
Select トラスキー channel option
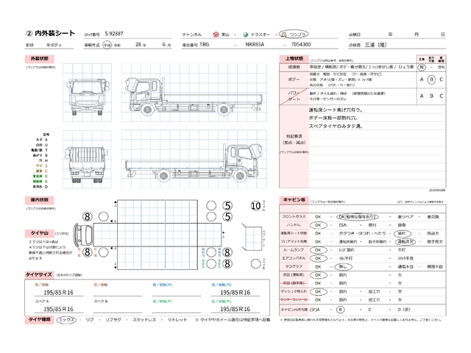click(247, 35)
